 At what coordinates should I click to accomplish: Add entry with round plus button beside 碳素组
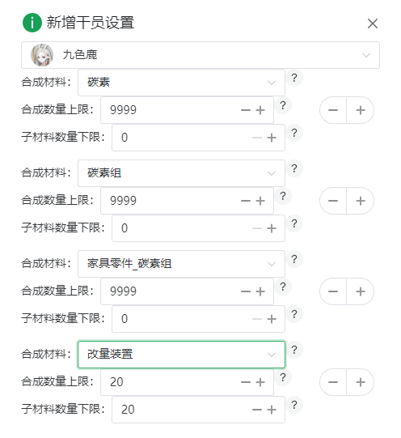(x=361, y=201)
